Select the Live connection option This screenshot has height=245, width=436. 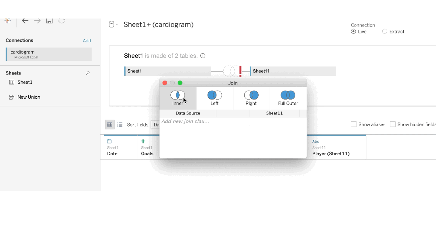(353, 31)
